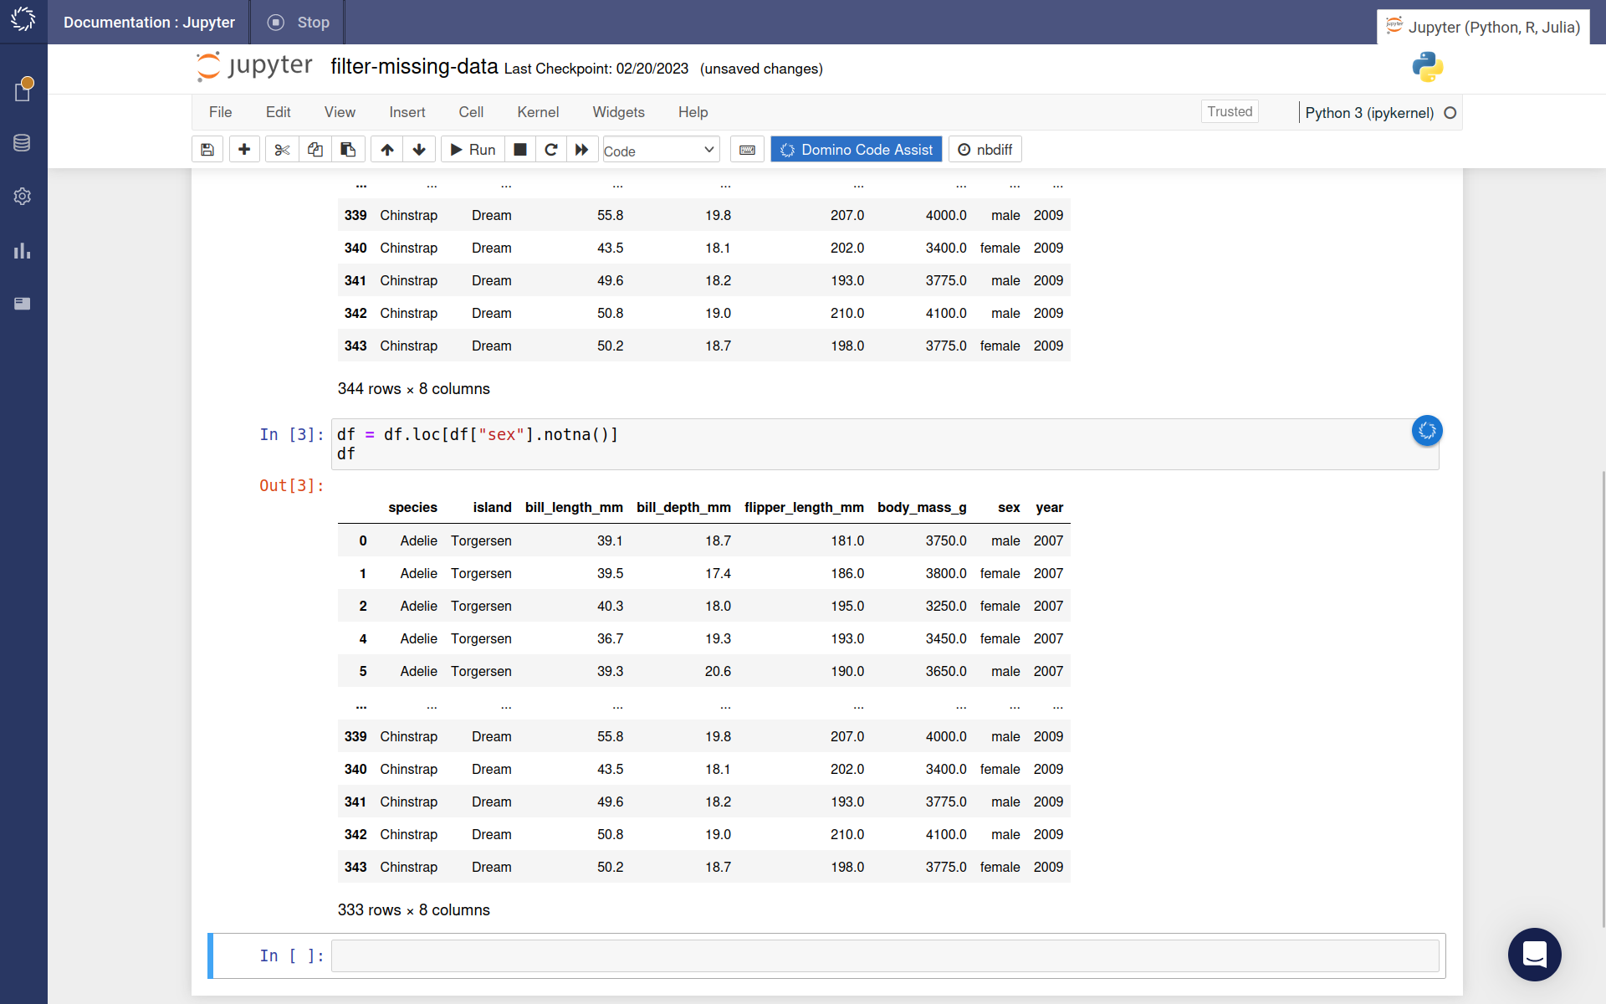Move selected cell up
Image resolution: width=1606 pixels, height=1004 pixels.
coord(386,150)
